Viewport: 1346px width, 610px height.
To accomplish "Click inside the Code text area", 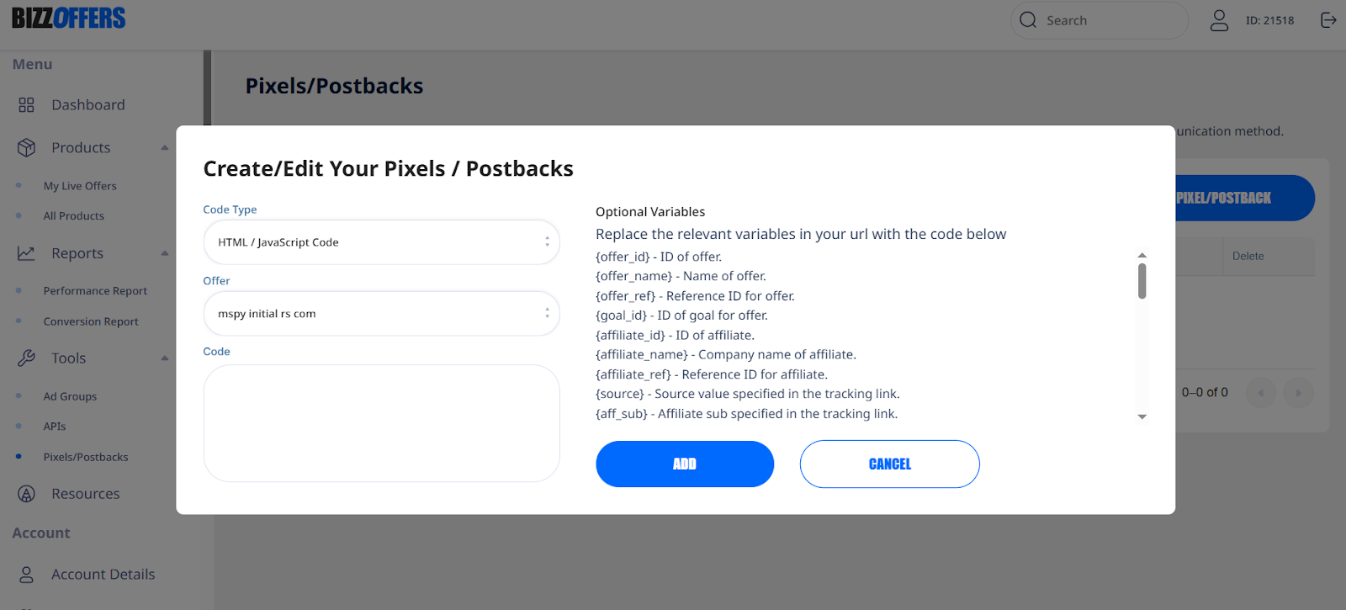I will [381, 423].
